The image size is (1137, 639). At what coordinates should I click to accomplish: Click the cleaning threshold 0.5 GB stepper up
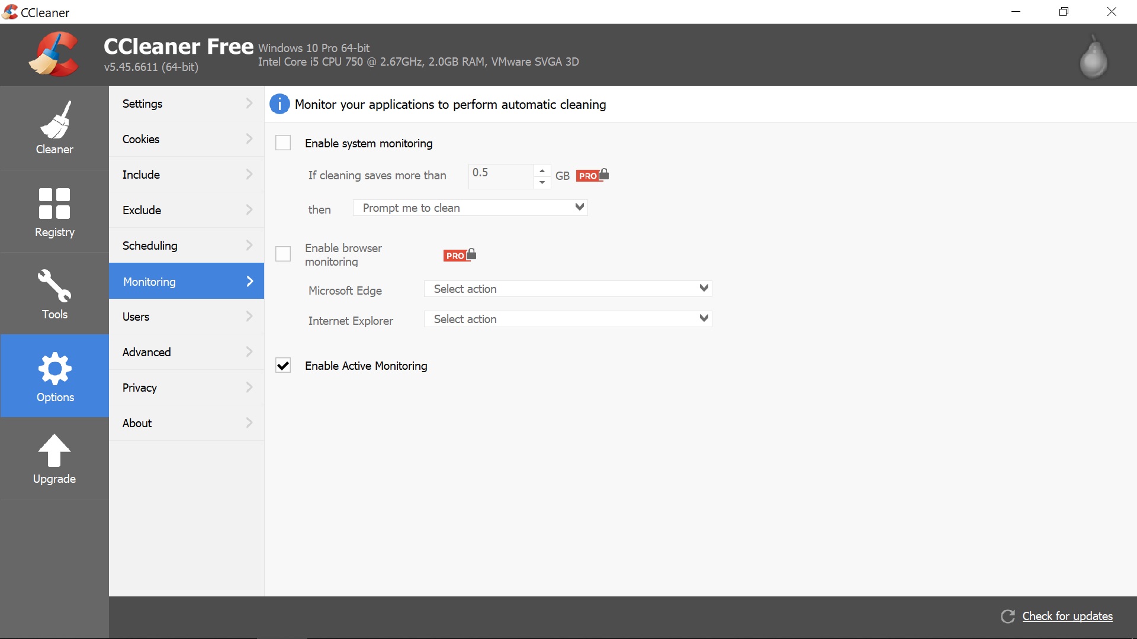(542, 170)
